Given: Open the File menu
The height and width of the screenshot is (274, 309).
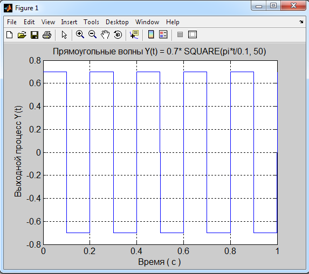Looking at the screenshot, I should [x=12, y=22].
